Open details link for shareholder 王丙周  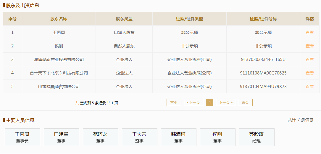click(309, 32)
